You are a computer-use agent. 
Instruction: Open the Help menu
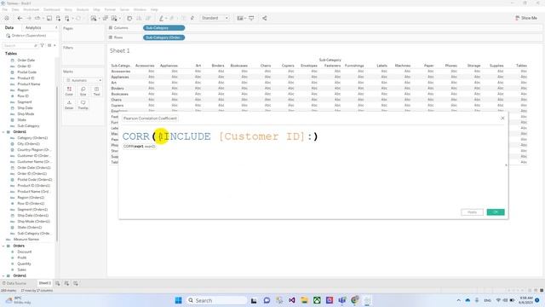click(x=154, y=9)
